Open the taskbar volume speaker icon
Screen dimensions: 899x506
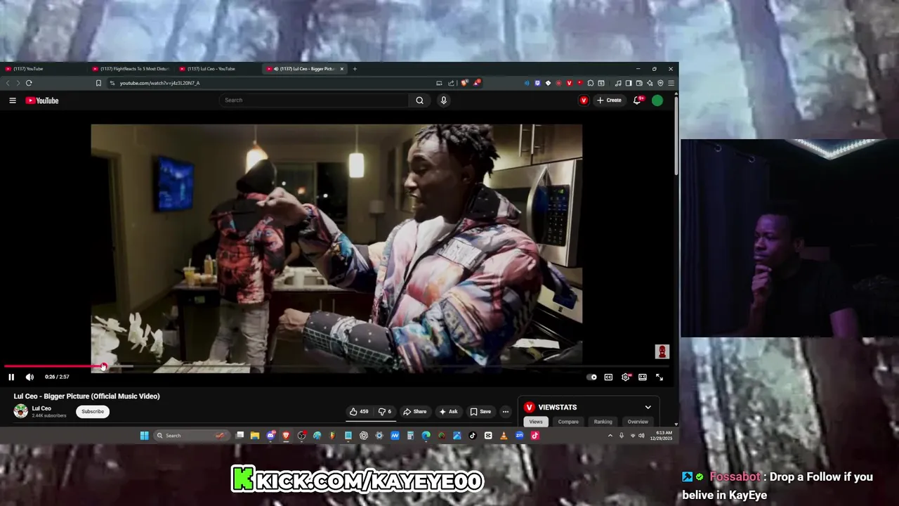point(641,436)
